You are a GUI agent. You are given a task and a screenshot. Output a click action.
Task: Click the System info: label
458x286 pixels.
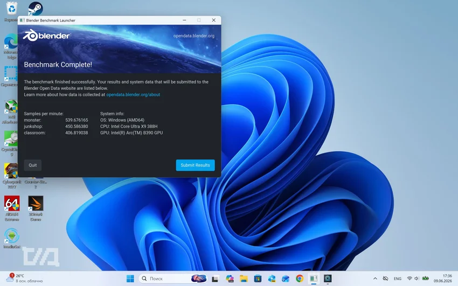pyautogui.click(x=112, y=114)
